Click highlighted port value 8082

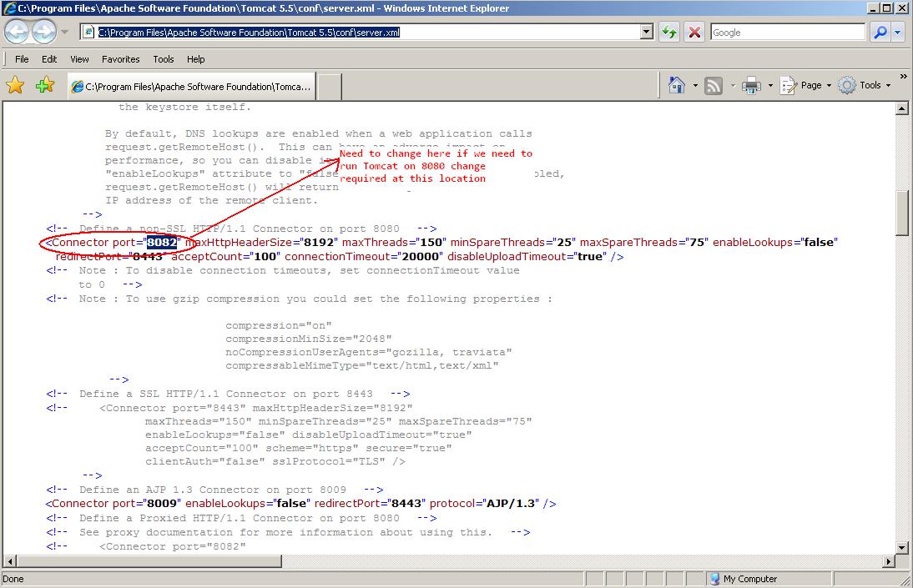pos(161,242)
